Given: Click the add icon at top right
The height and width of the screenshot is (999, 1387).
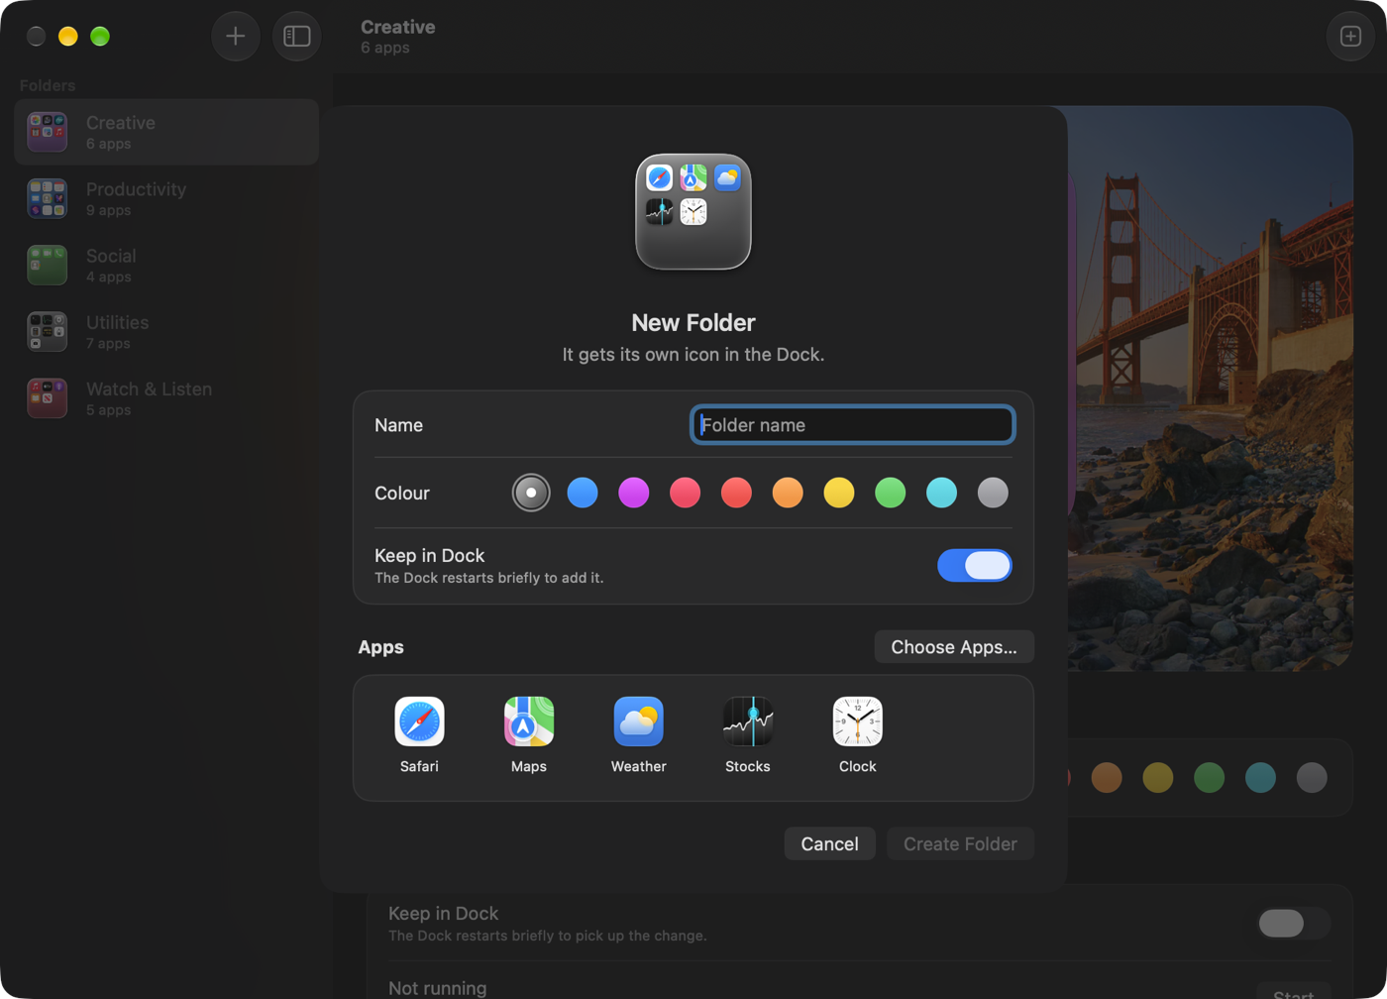Looking at the screenshot, I should tap(1350, 37).
